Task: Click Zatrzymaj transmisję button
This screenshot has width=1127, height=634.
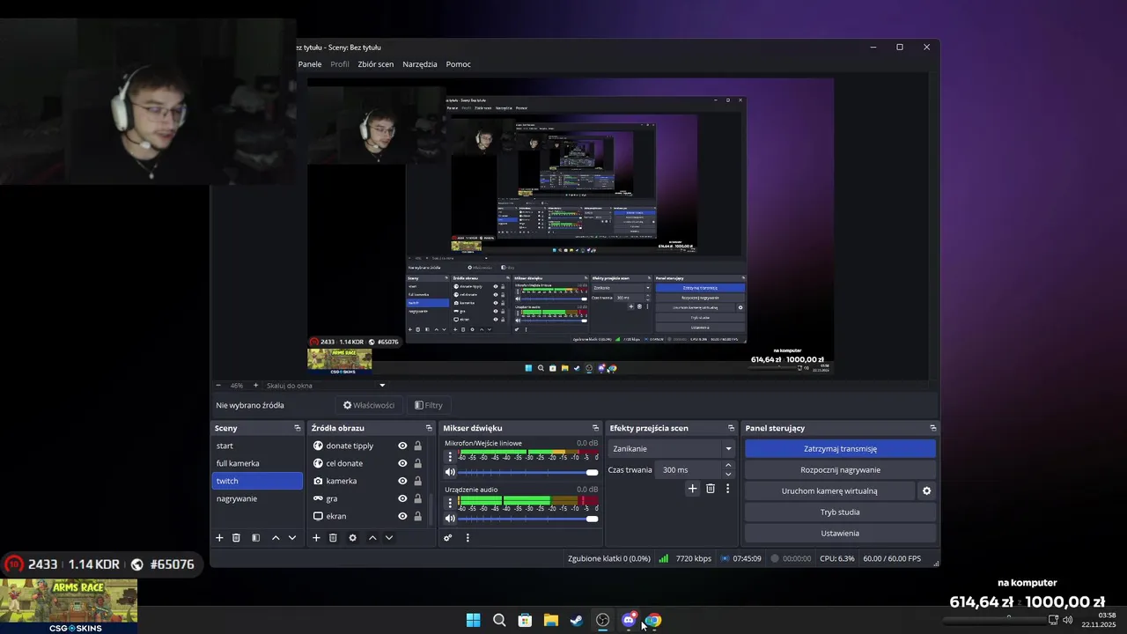Action: tap(840, 448)
